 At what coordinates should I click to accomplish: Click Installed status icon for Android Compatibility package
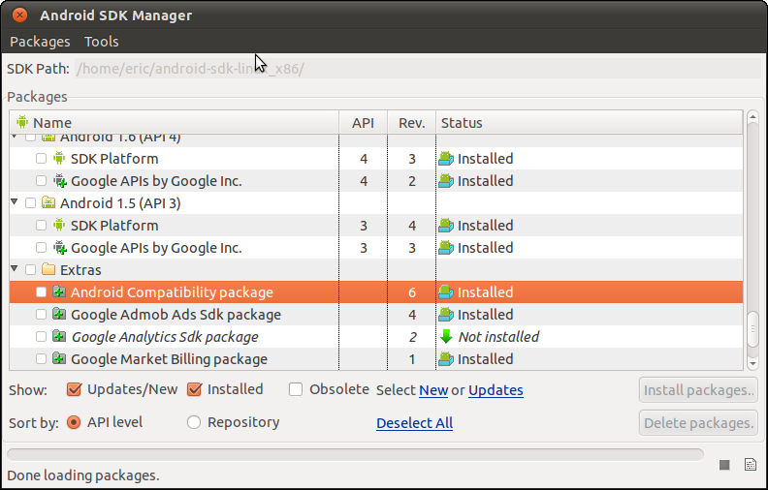coord(446,291)
